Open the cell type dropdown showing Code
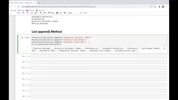The width and height of the screenshot is (178, 100). point(75,13)
